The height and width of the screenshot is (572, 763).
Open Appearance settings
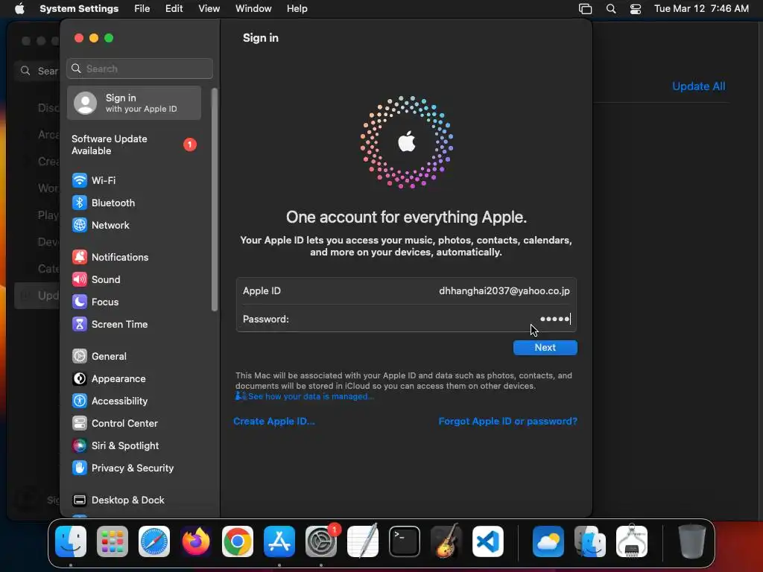click(x=109, y=379)
